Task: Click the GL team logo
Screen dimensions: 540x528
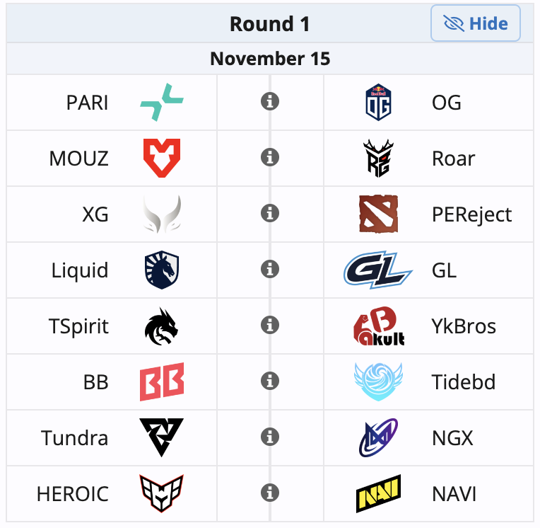Action: [x=378, y=270]
